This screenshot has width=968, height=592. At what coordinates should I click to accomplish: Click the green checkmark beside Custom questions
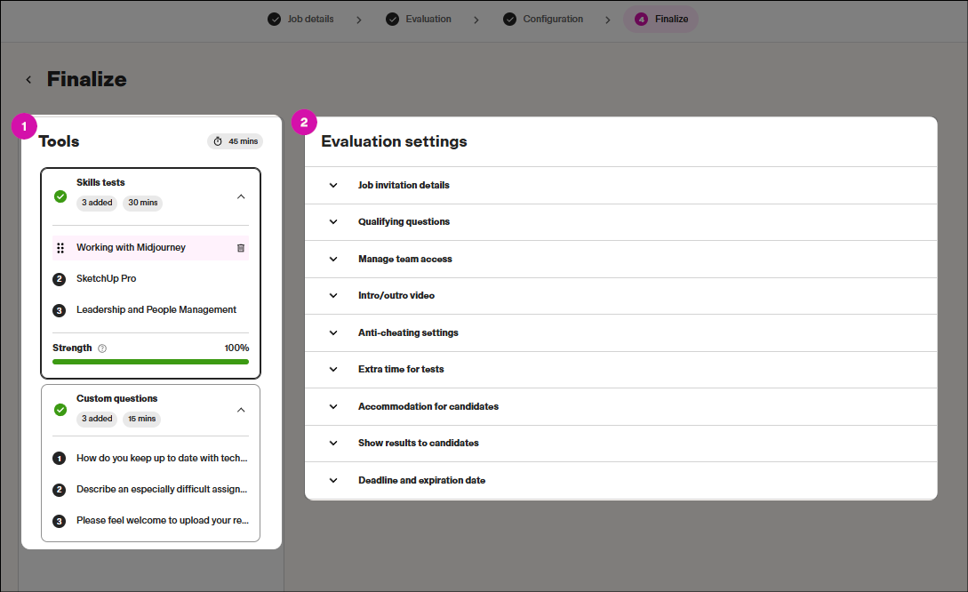pyautogui.click(x=60, y=410)
